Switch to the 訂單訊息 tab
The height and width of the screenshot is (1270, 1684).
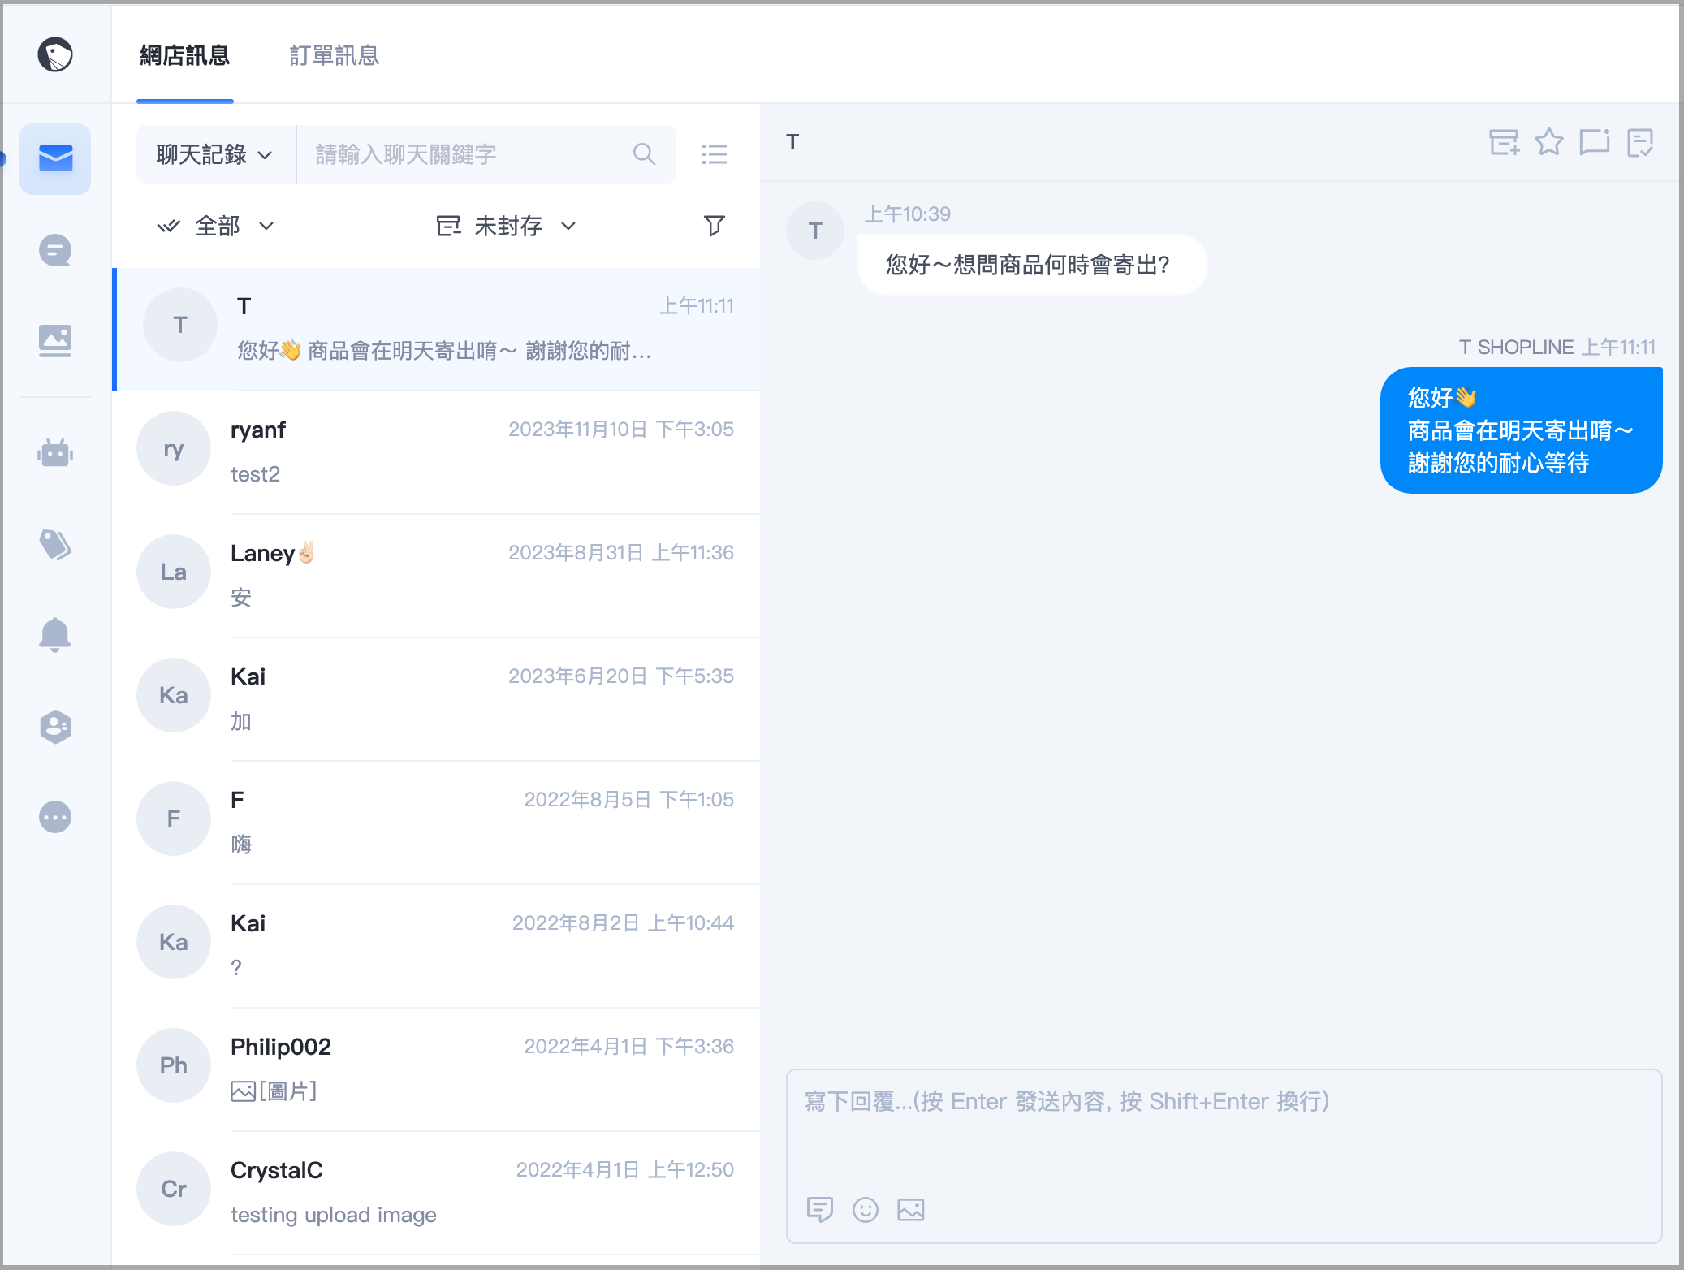[x=335, y=55]
